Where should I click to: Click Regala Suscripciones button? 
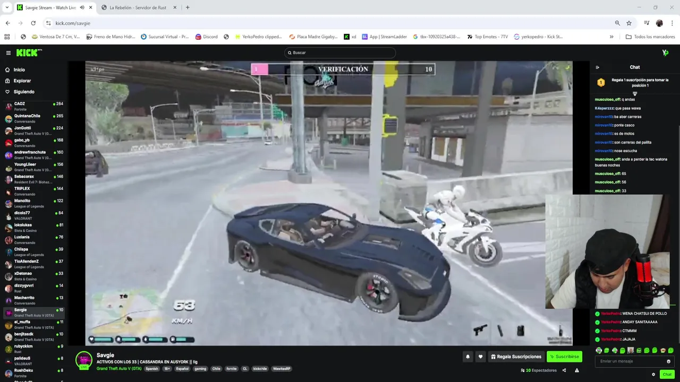(x=516, y=357)
